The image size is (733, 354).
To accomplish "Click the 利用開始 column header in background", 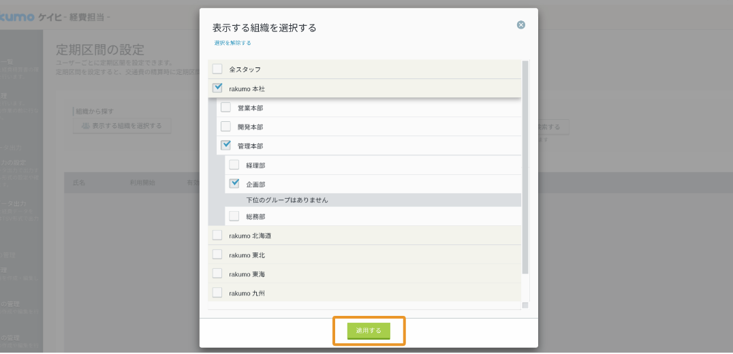I will coord(142,183).
